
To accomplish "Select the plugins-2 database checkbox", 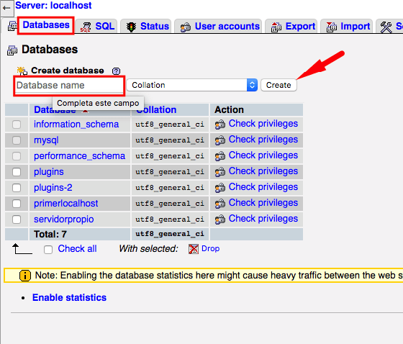I will click(17, 188).
